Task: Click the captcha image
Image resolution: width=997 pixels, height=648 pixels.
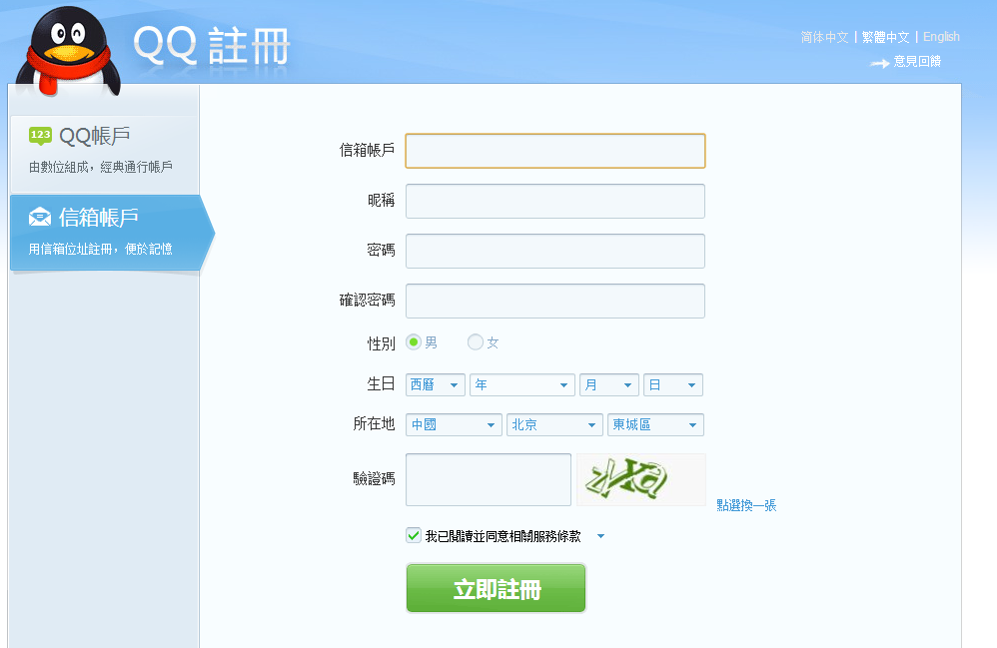Action: 641,479
